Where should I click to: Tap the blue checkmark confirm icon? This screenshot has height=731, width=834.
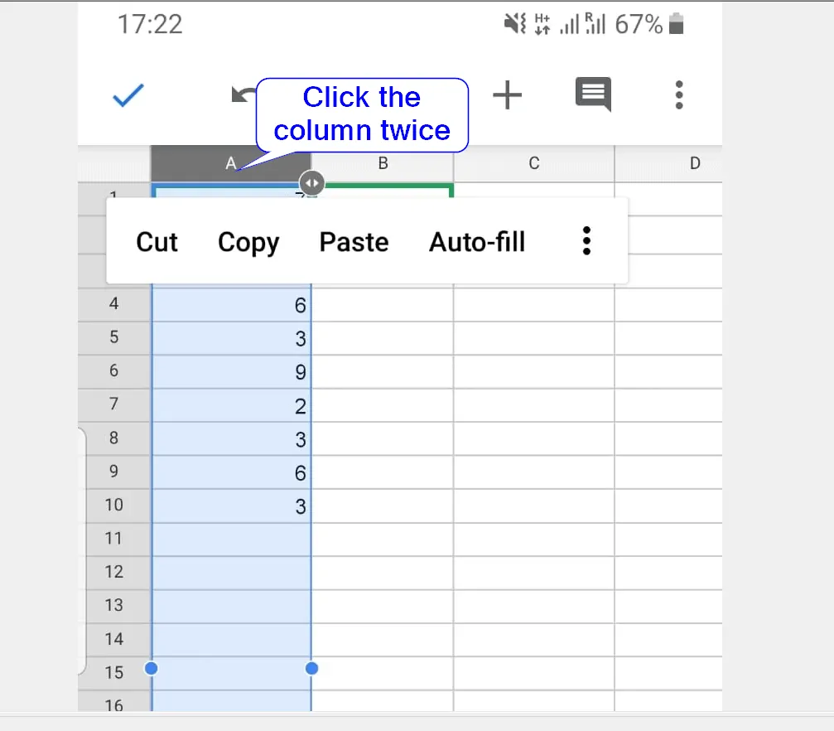tap(128, 96)
